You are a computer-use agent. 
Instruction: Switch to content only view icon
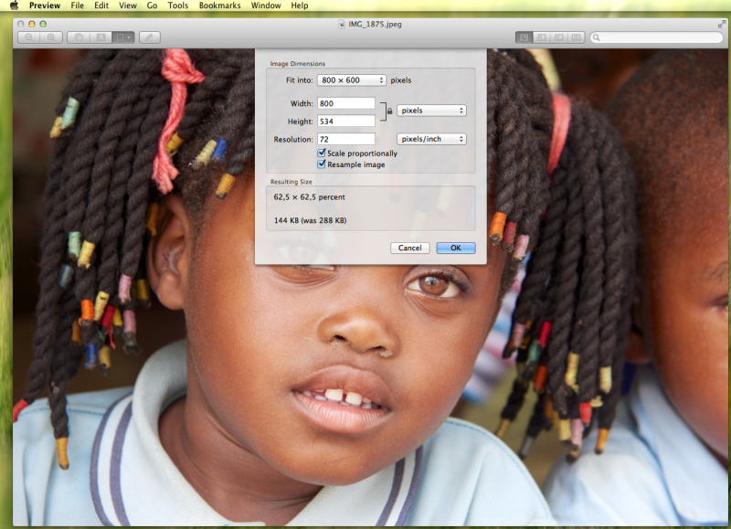coord(524,37)
